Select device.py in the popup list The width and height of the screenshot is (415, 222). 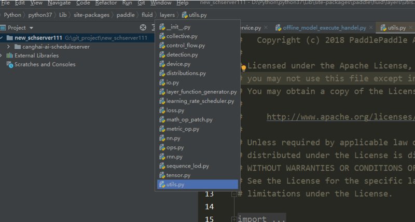[198, 64]
